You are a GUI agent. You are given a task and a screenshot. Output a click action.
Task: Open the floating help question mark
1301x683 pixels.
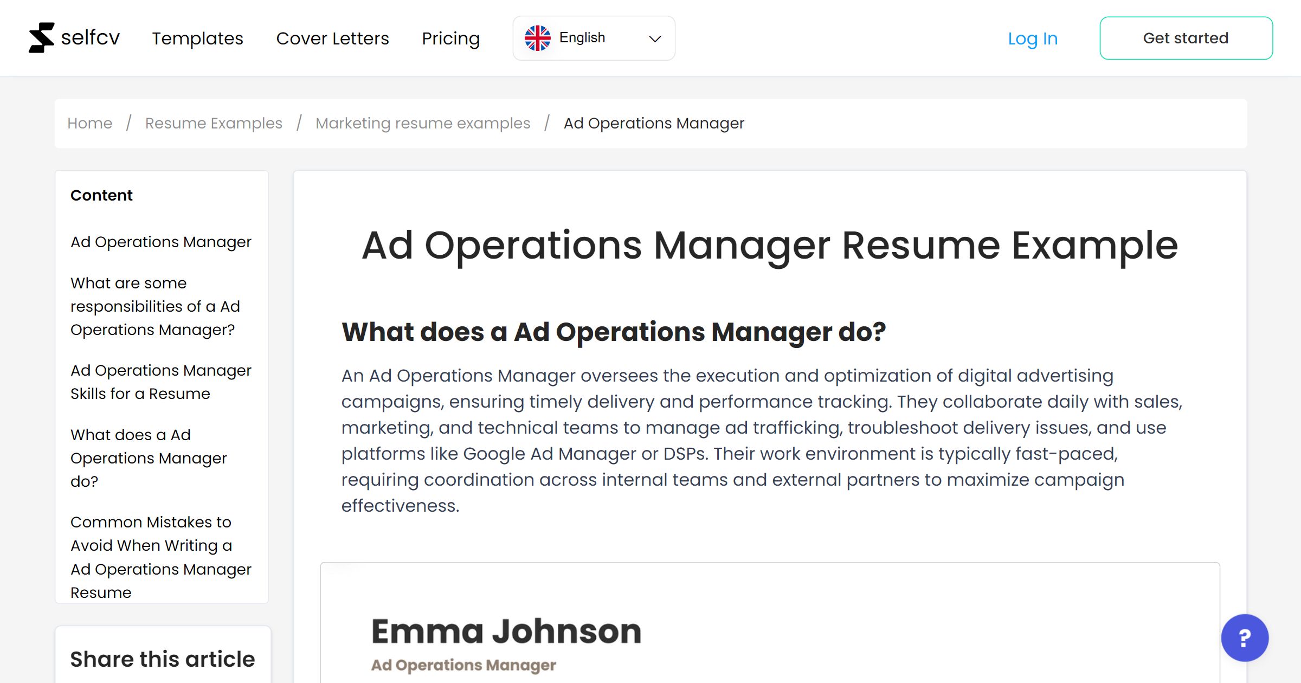point(1245,638)
